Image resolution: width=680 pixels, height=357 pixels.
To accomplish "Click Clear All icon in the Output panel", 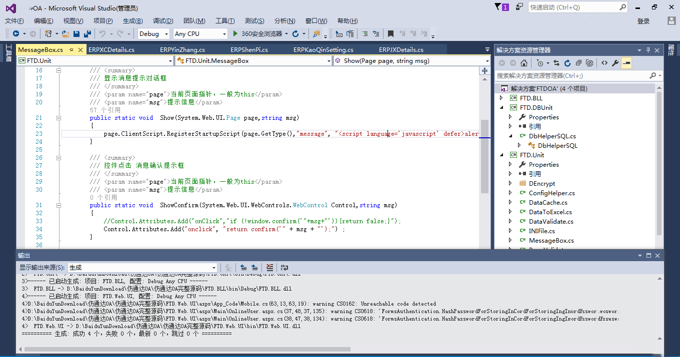I will coord(270,268).
